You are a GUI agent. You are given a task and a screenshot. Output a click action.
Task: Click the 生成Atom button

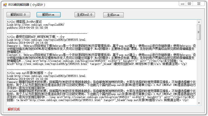113,15
